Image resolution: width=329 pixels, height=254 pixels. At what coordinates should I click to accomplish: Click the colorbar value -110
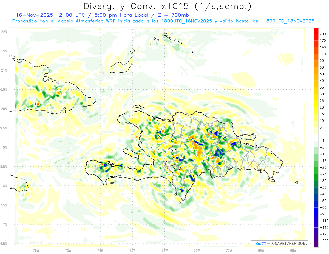tap(324, 221)
